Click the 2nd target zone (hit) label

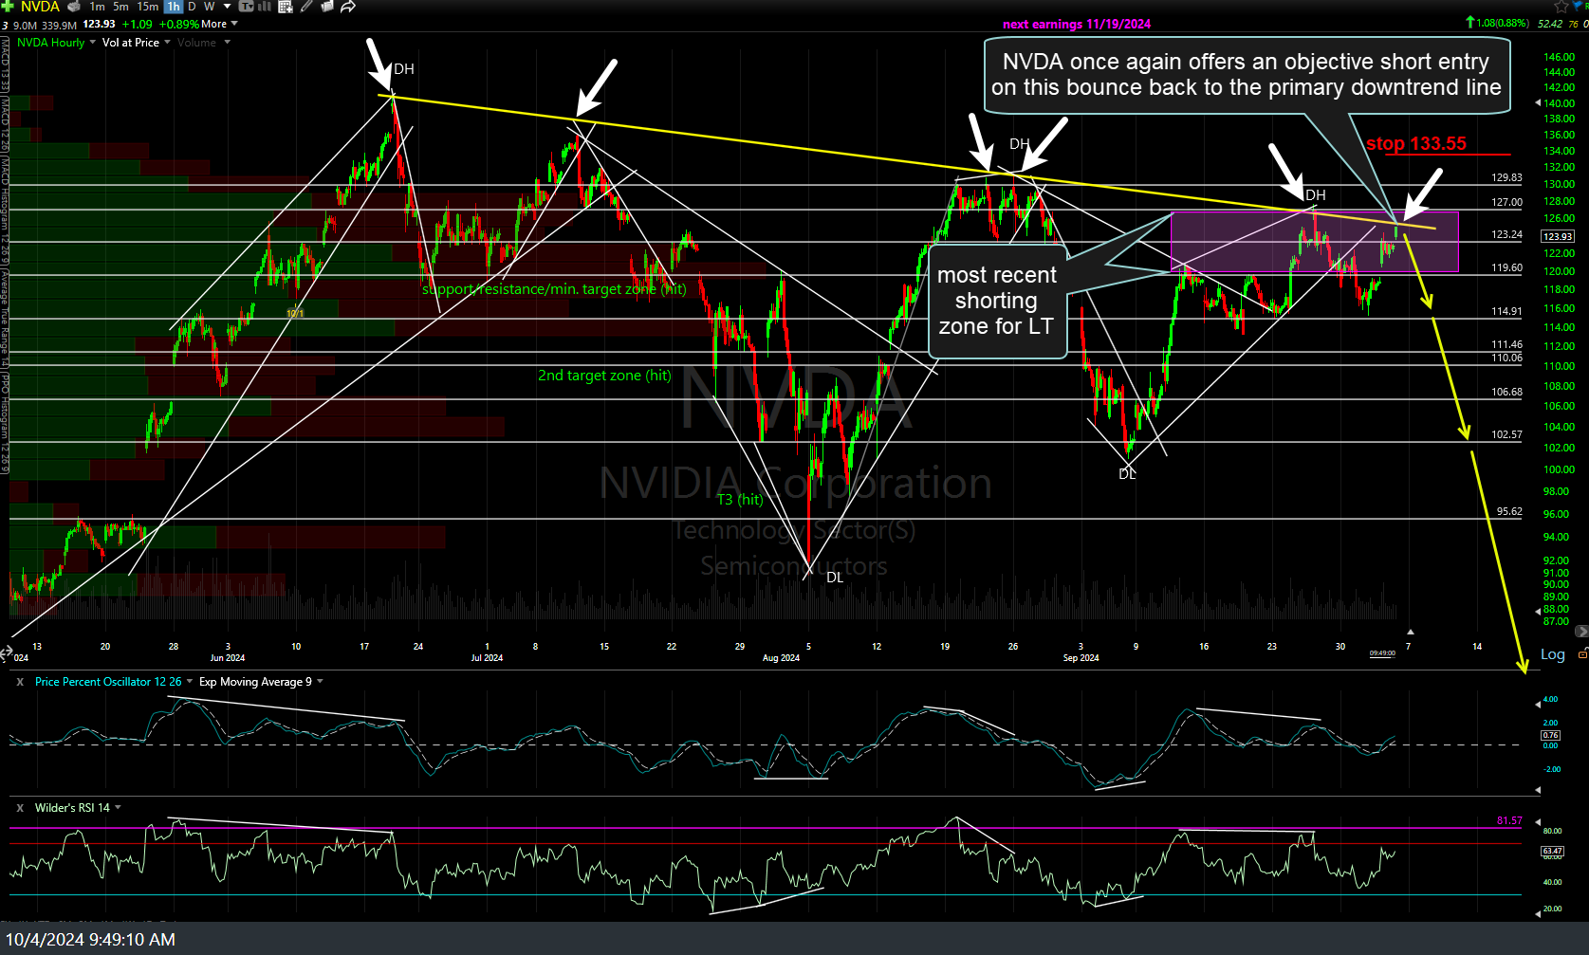point(604,376)
